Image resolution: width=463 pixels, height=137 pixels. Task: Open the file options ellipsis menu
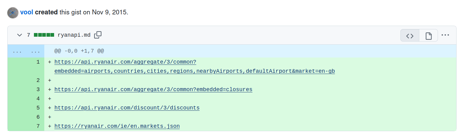point(445,35)
